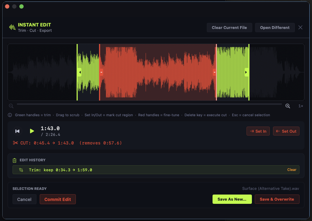Click the scissors CUT icon
Viewport: 312px width, 221px height.
coord(15,143)
